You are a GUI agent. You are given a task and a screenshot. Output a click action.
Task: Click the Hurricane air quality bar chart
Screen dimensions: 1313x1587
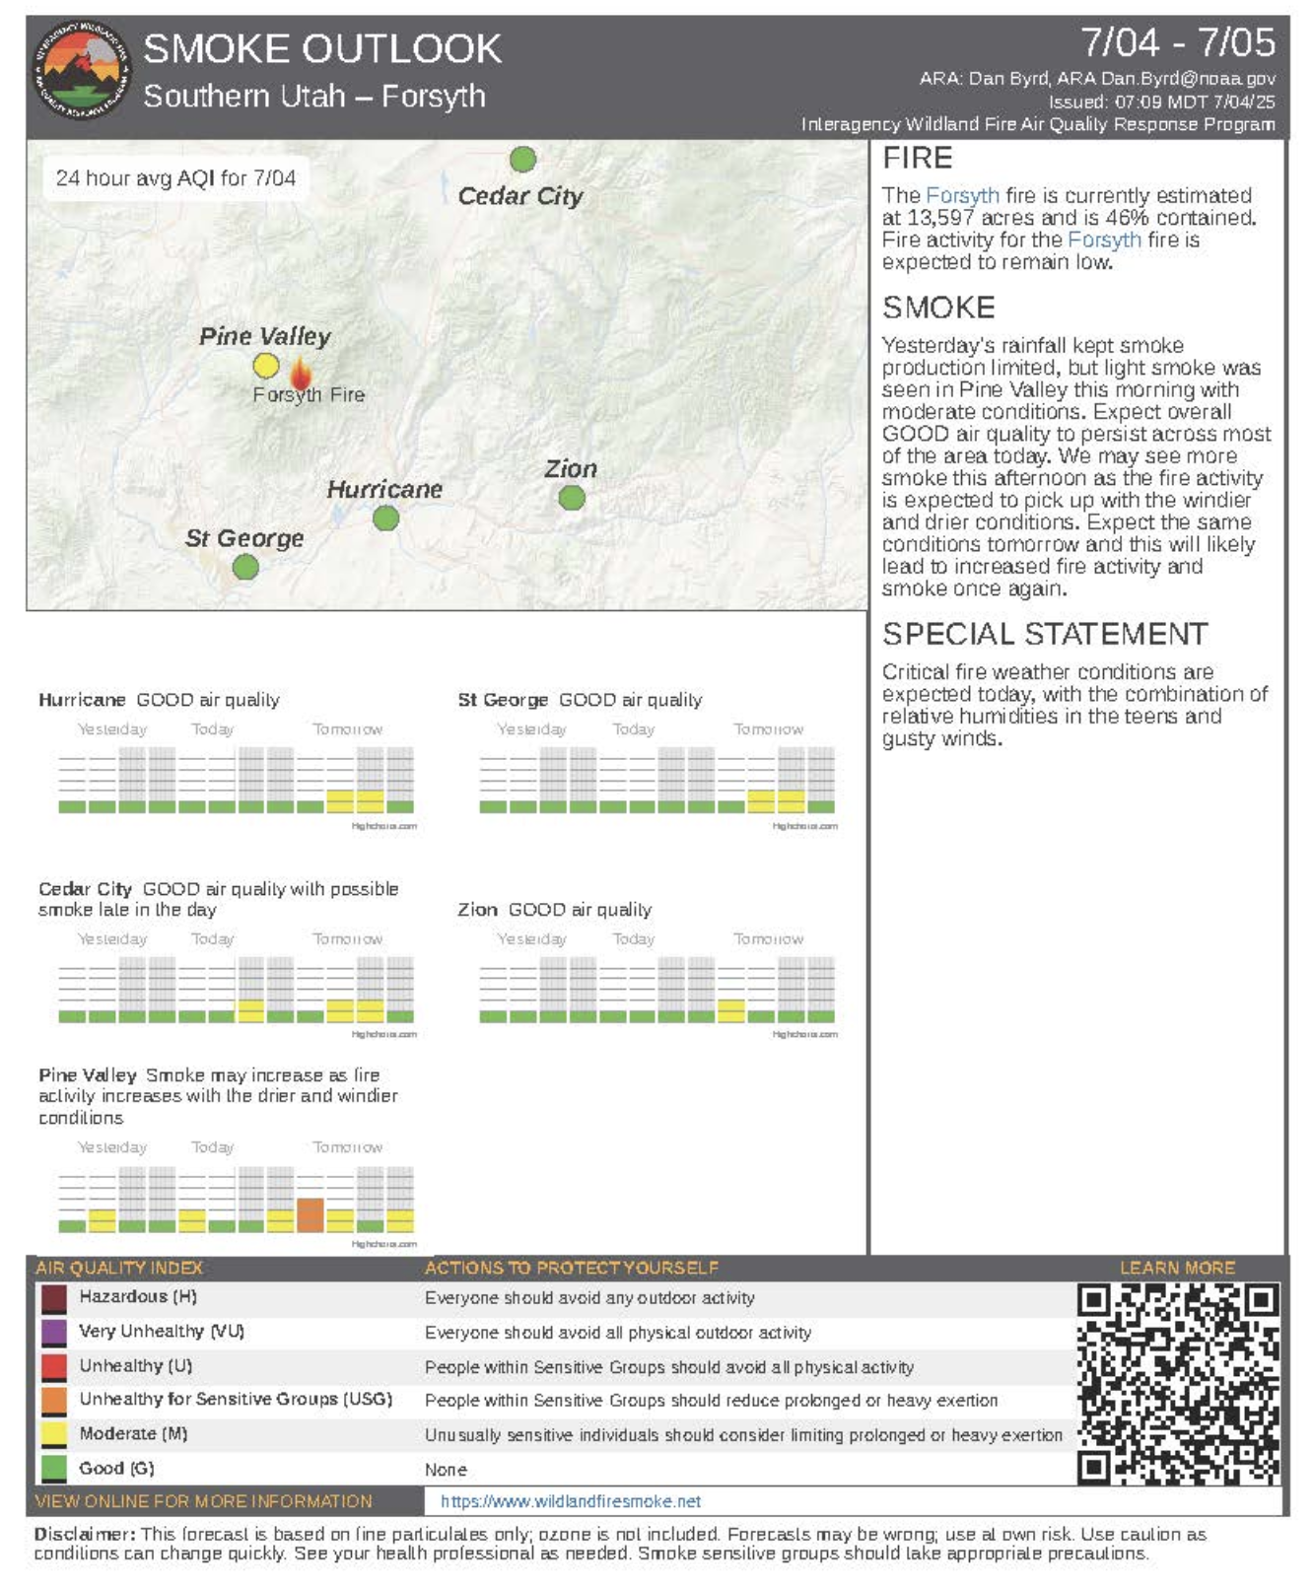coord(237,780)
